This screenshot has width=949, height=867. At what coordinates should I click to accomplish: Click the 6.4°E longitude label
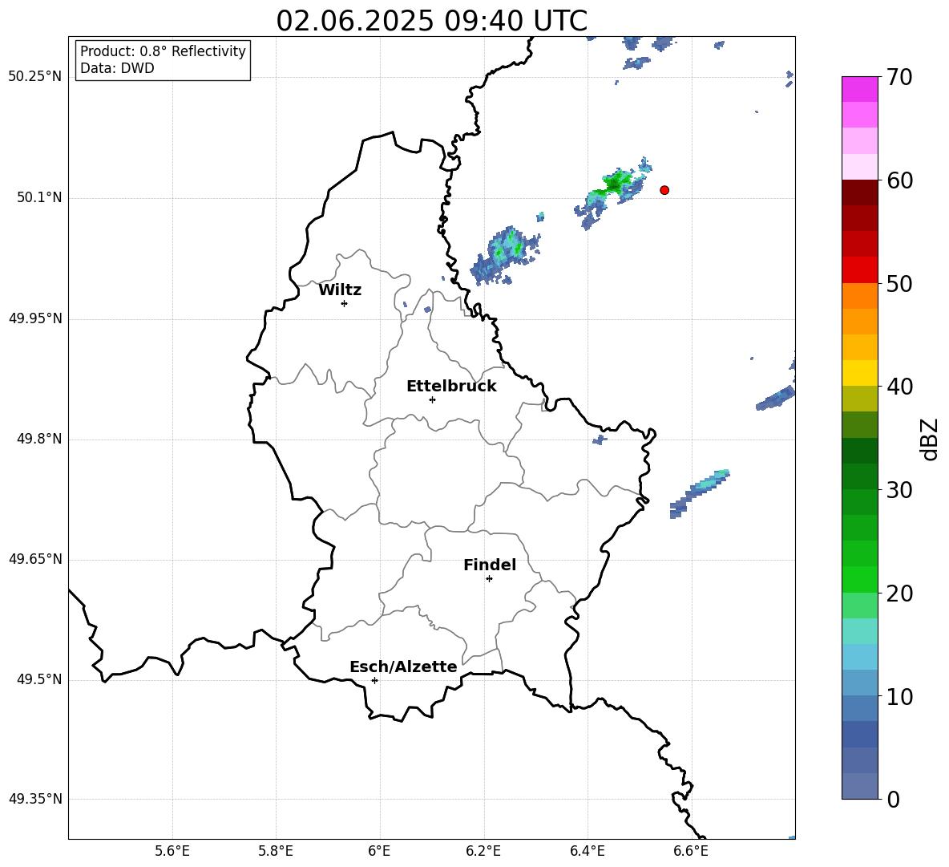587,851
